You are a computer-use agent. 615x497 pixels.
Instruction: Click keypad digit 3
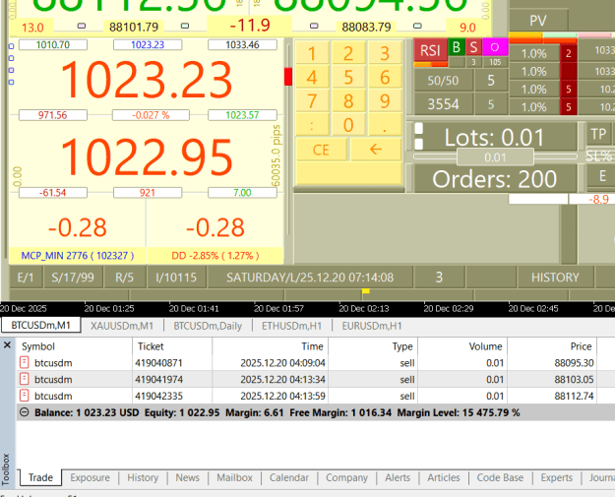tap(385, 53)
